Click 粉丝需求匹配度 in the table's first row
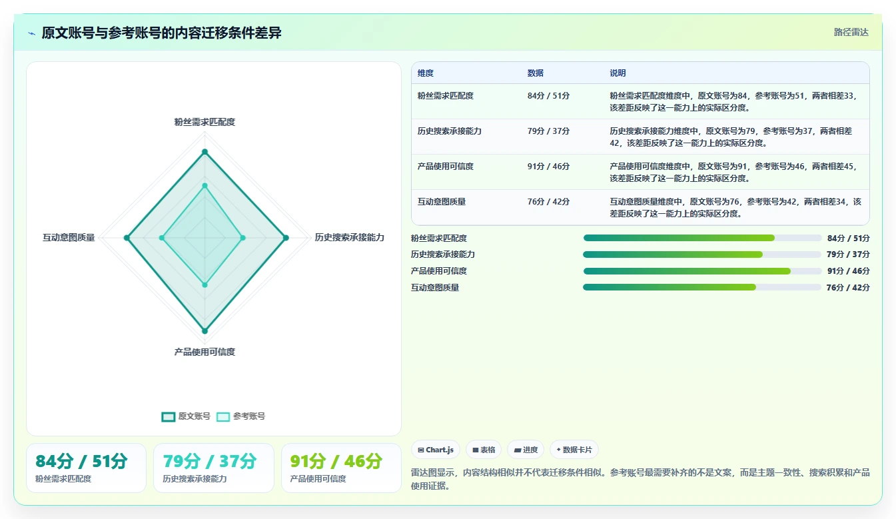The height and width of the screenshot is (519, 896). click(x=446, y=96)
